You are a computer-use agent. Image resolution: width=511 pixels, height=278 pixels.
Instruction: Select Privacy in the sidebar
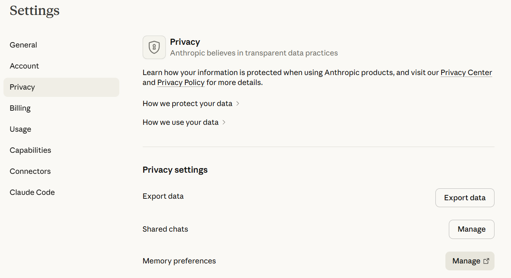pos(22,87)
